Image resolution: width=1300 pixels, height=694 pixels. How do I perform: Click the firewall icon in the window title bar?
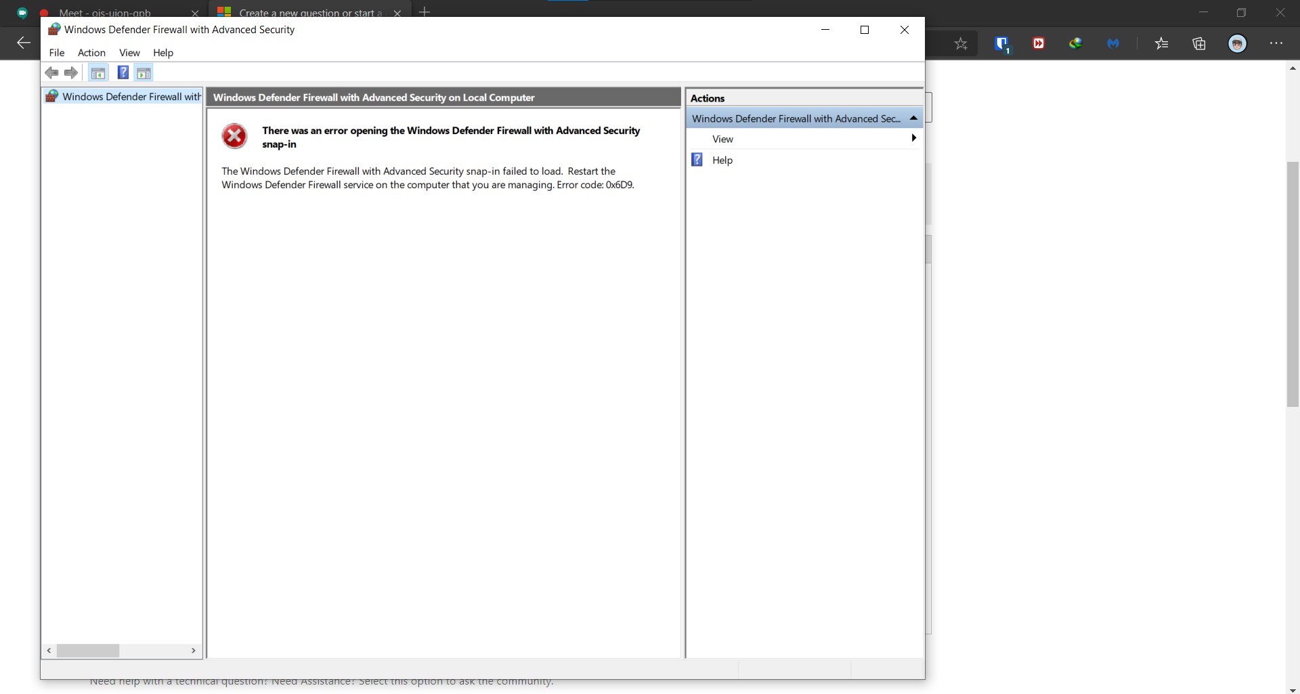(54, 29)
